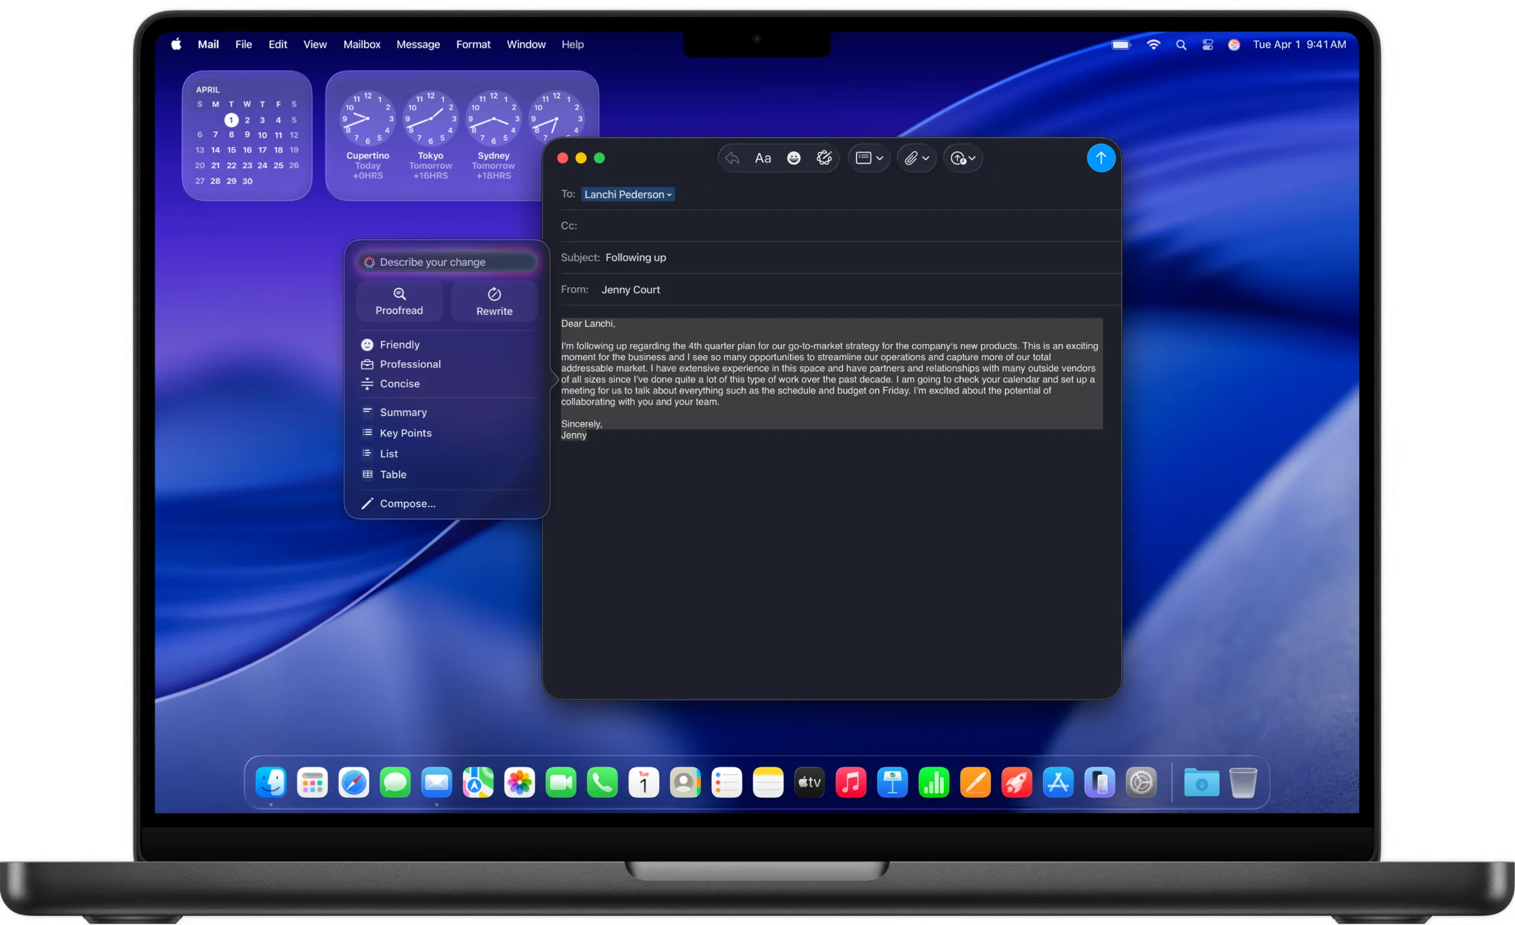Viewport: 1515px width, 925px height.
Task: Click the Rewrite button
Action: coord(493,301)
